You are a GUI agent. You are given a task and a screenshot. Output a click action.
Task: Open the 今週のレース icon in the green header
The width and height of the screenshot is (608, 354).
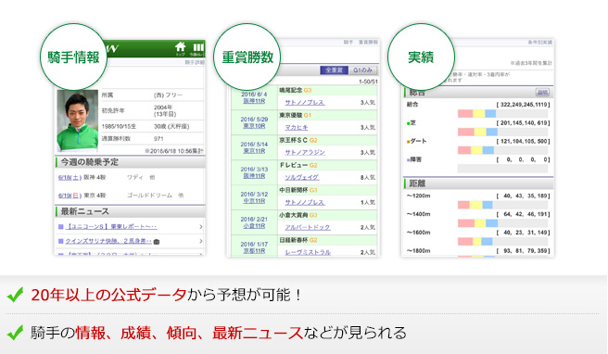click(x=197, y=49)
